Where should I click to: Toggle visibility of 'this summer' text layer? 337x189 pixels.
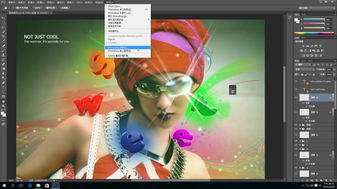click(x=296, y=82)
